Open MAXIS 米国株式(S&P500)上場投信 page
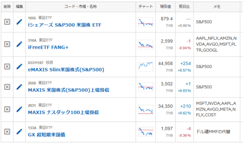 (x=69, y=90)
